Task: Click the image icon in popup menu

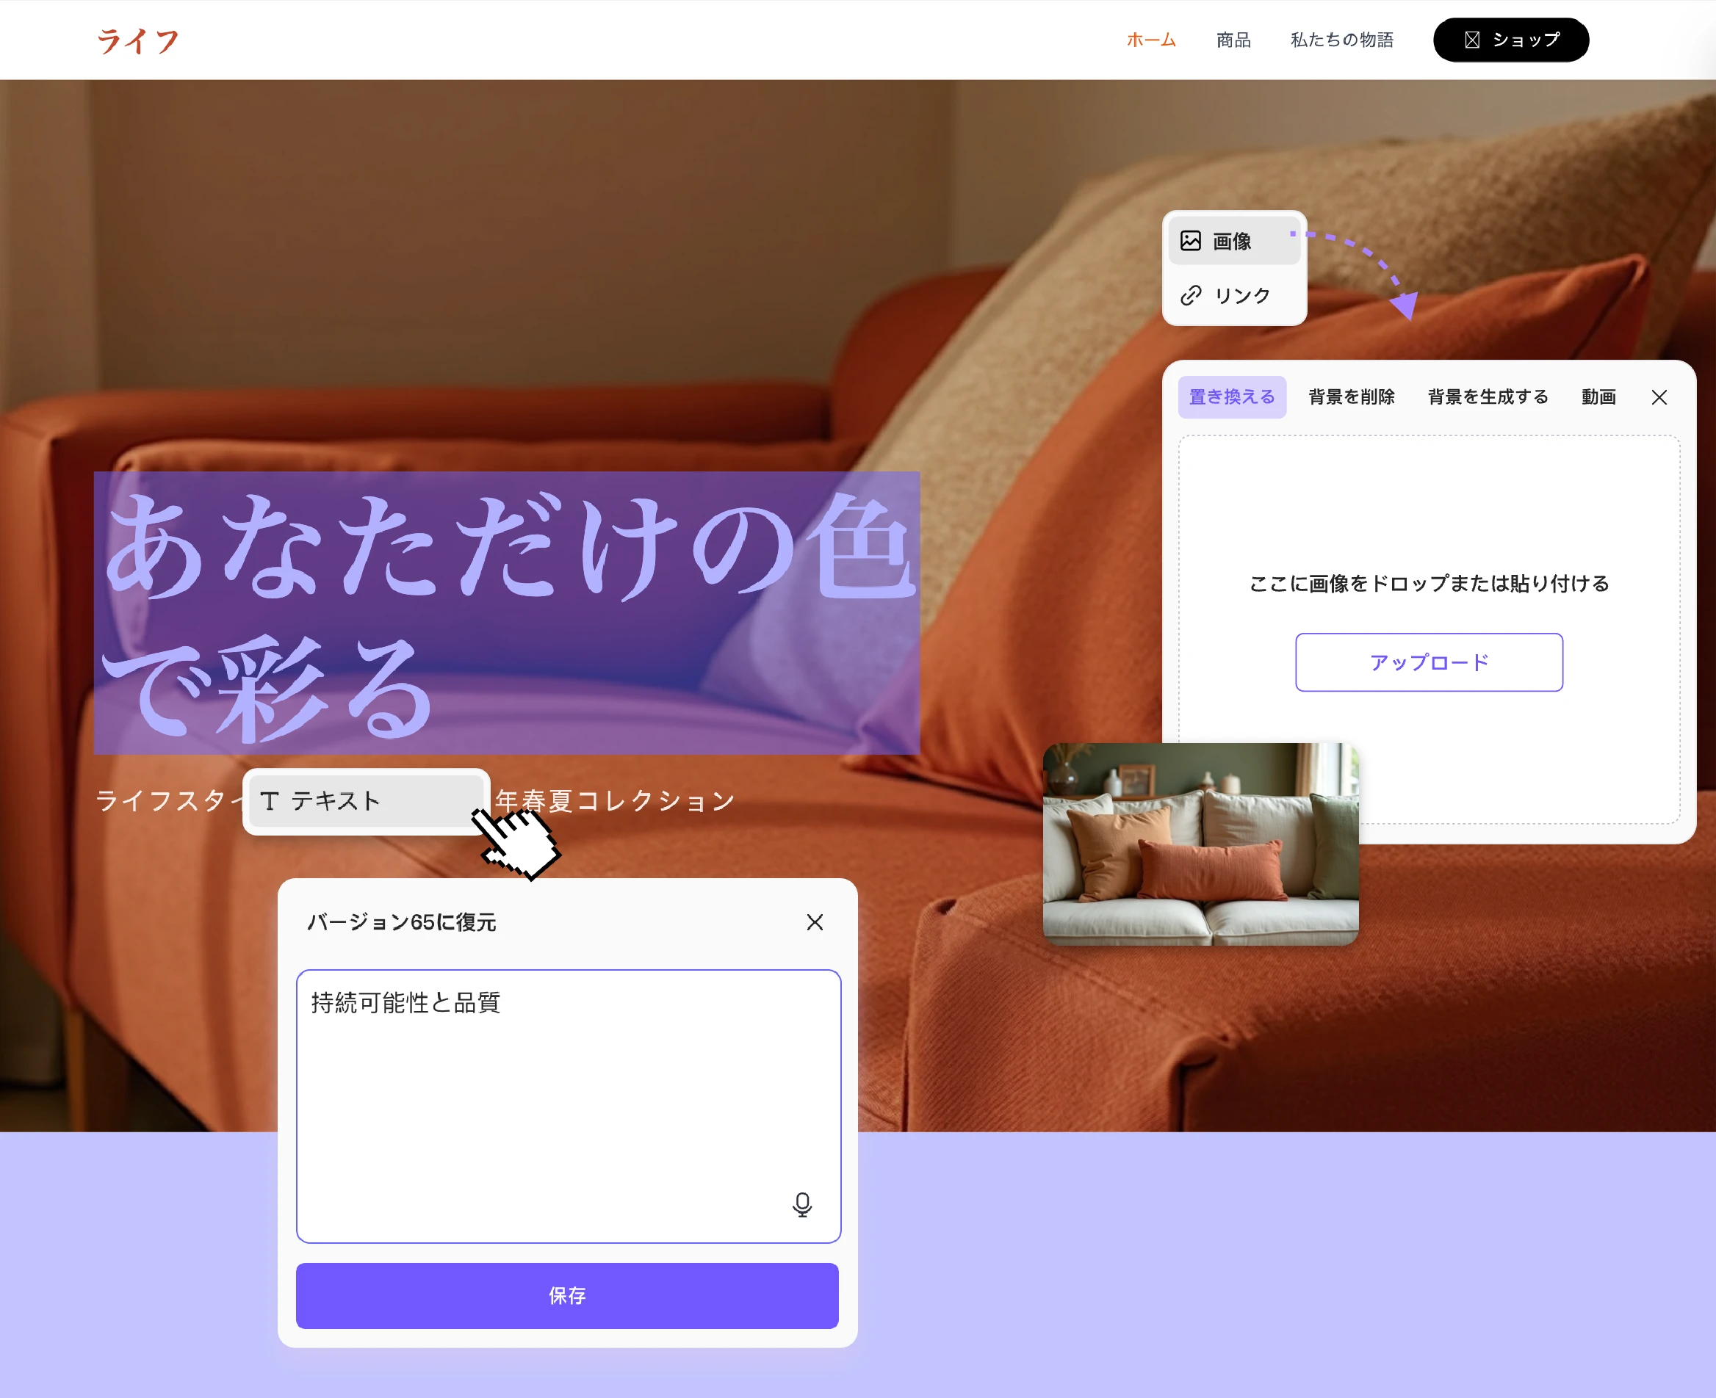Action: (1190, 241)
